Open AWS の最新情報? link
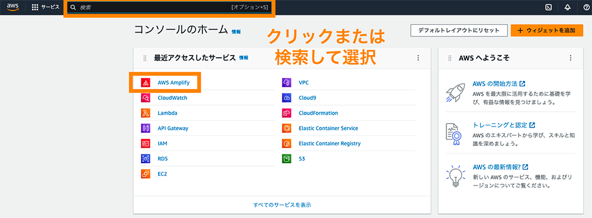 (500, 167)
